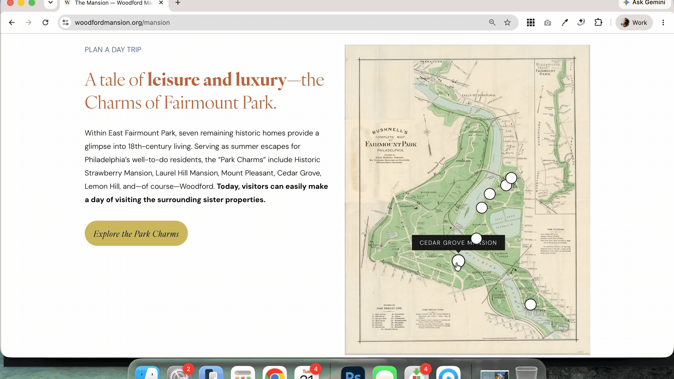Image resolution: width=674 pixels, height=379 pixels.
Task: Open Finder from the dock
Action: [147, 373]
